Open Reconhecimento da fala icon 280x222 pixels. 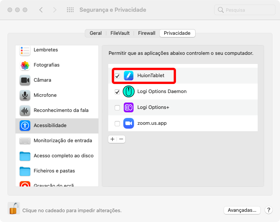25,110
